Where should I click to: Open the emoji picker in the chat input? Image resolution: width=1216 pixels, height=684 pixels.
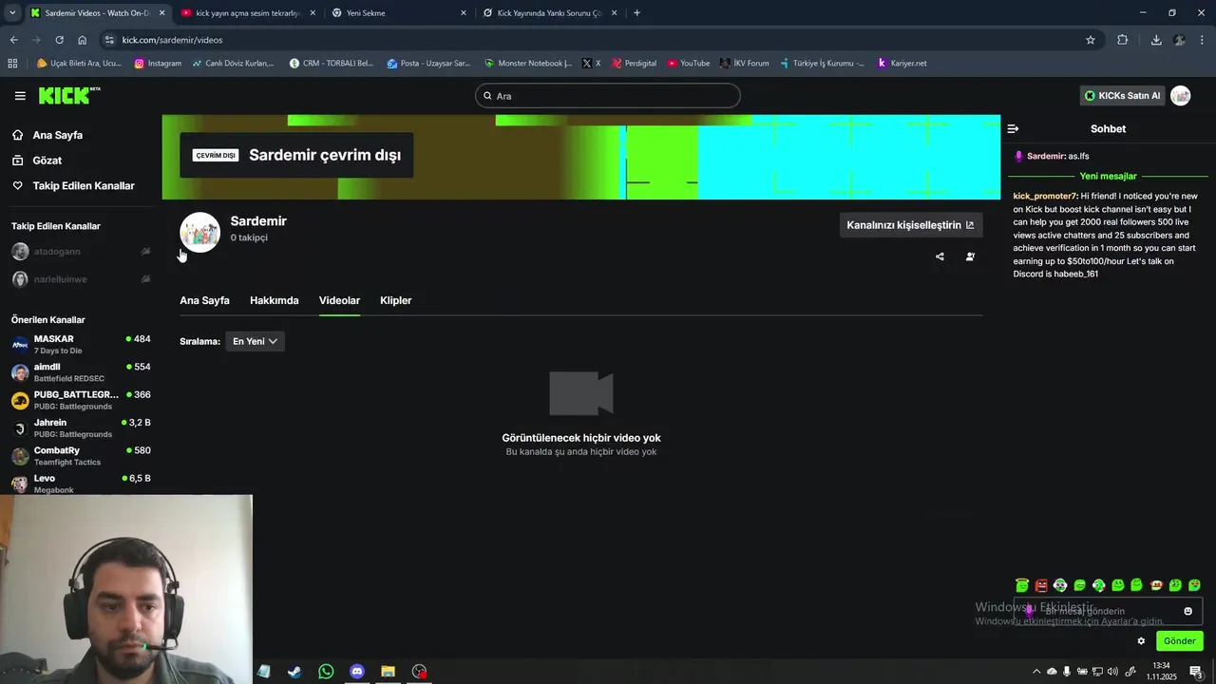tap(1187, 611)
